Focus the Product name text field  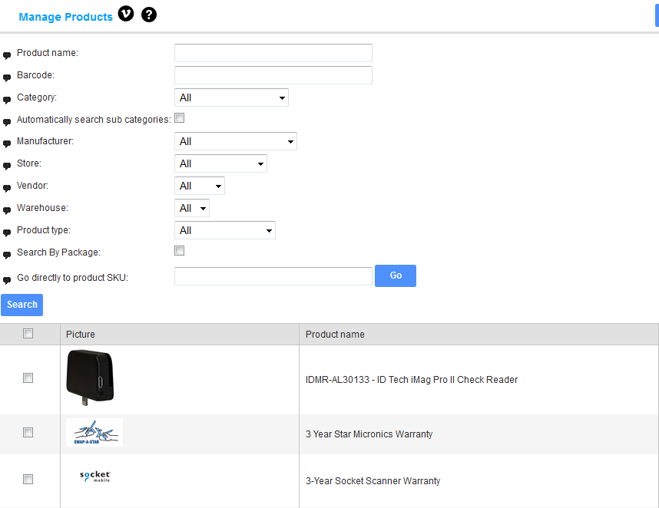[273, 53]
